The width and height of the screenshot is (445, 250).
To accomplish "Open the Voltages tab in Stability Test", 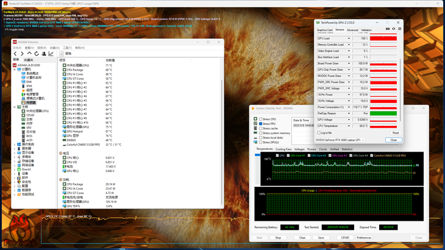I will (299, 149).
